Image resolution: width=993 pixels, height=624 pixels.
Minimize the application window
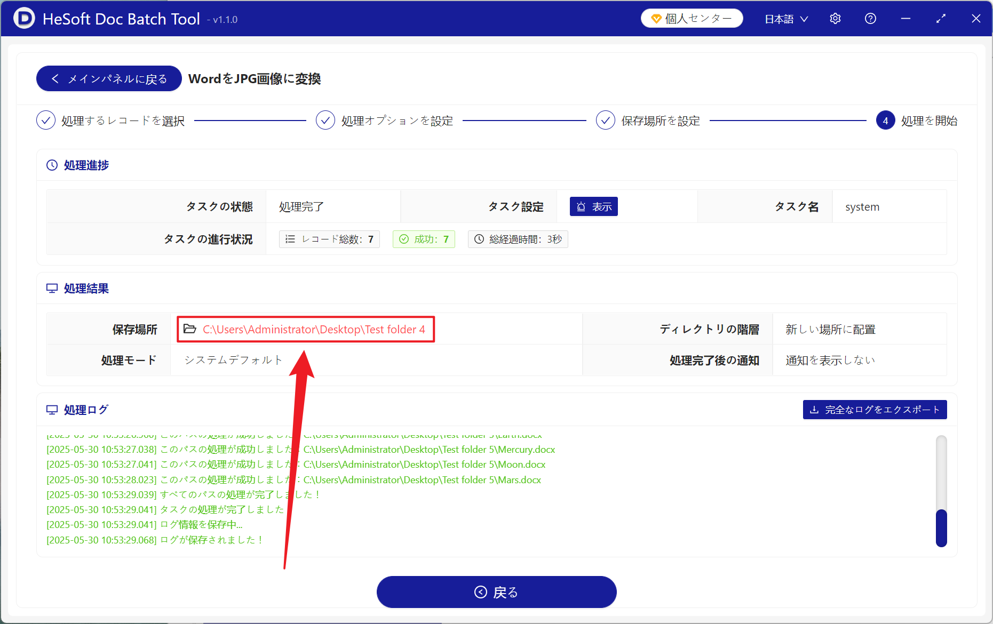coord(905,19)
